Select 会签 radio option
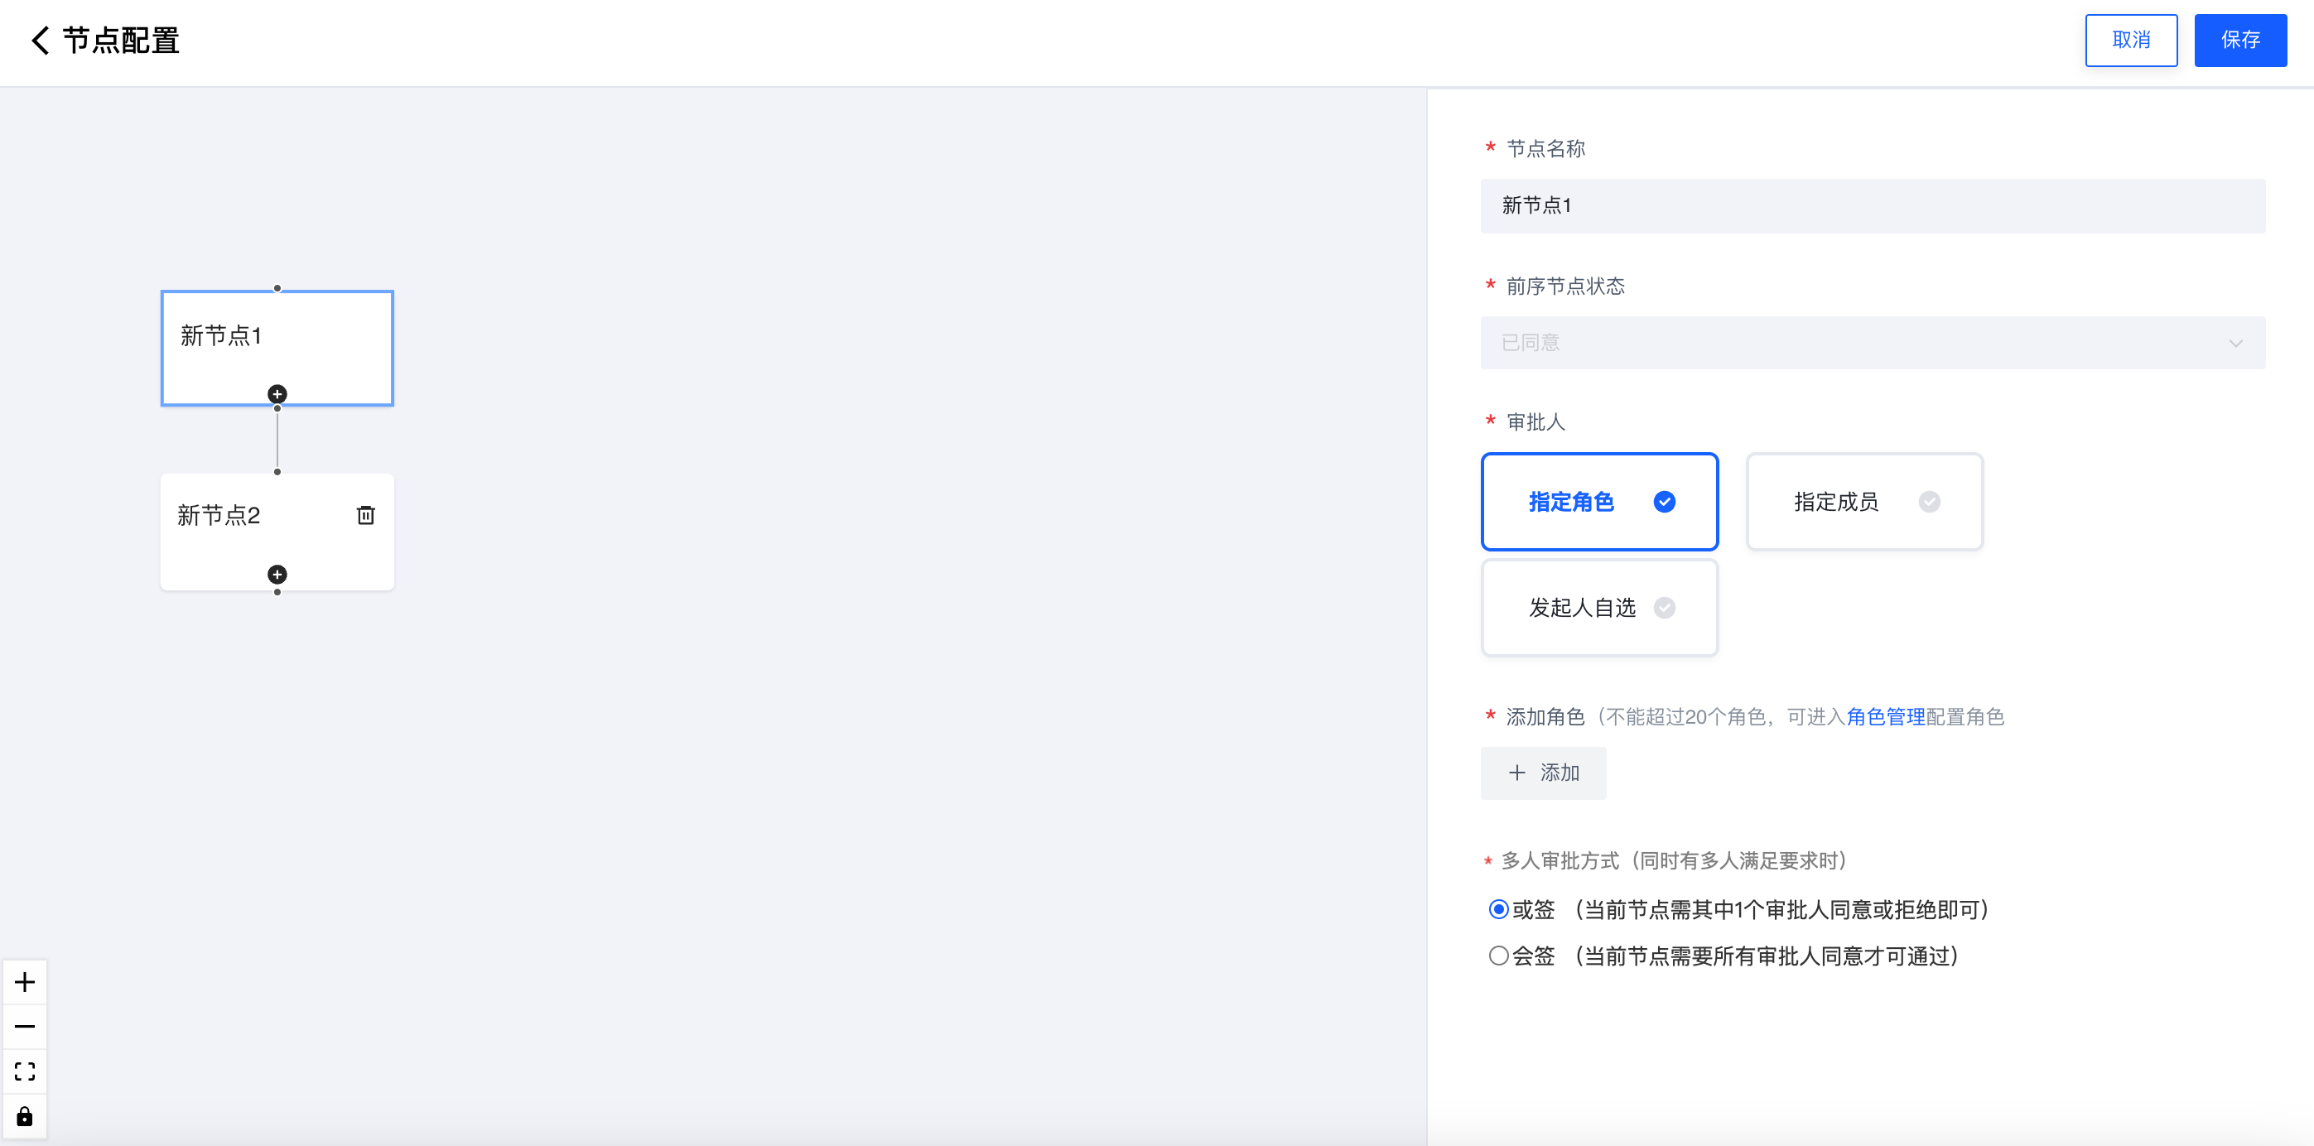Screen dimensions: 2314x1146 tap(1498, 956)
